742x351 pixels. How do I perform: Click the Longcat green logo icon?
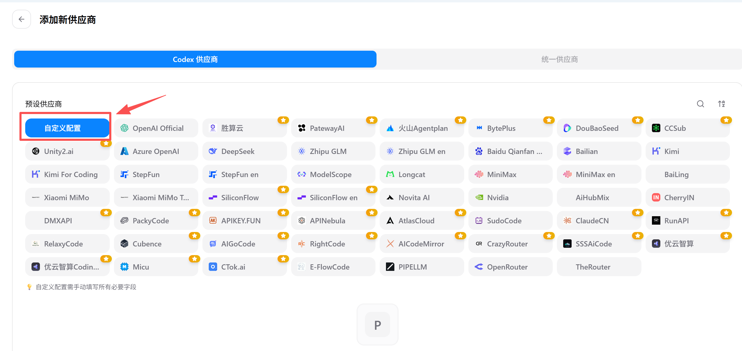(390, 174)
